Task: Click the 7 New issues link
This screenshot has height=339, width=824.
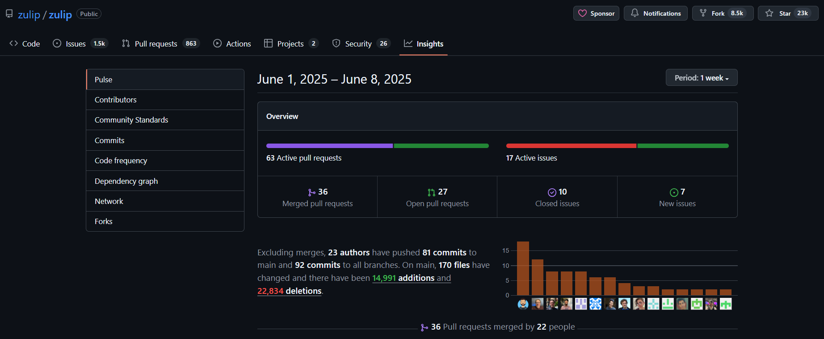Action: point(677,197)
